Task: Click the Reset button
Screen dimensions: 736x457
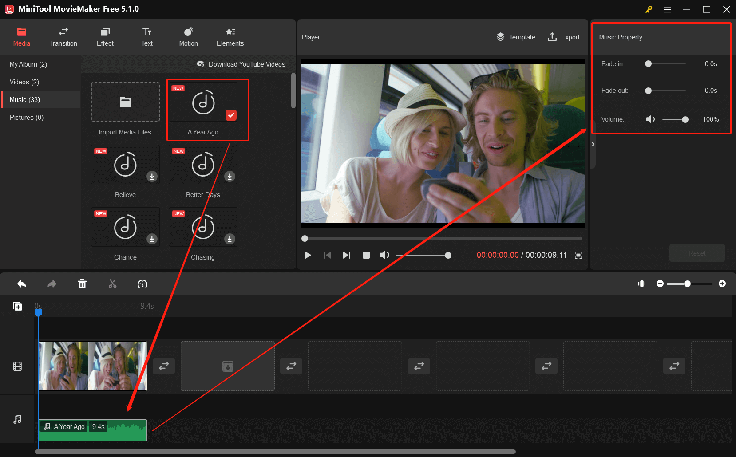Action: (x=697, y=253)
